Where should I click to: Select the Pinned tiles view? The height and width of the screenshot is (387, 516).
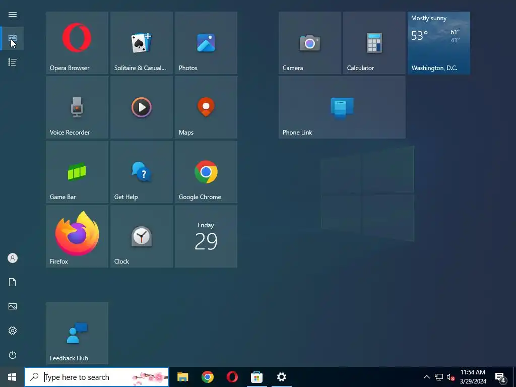coord(13,38)
